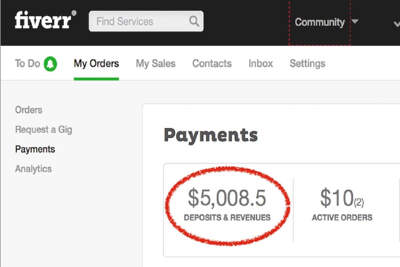This screenshot has height=267, width=400.
Task: Select Payments in the sidebar
Action: click(x=35, y=149)
